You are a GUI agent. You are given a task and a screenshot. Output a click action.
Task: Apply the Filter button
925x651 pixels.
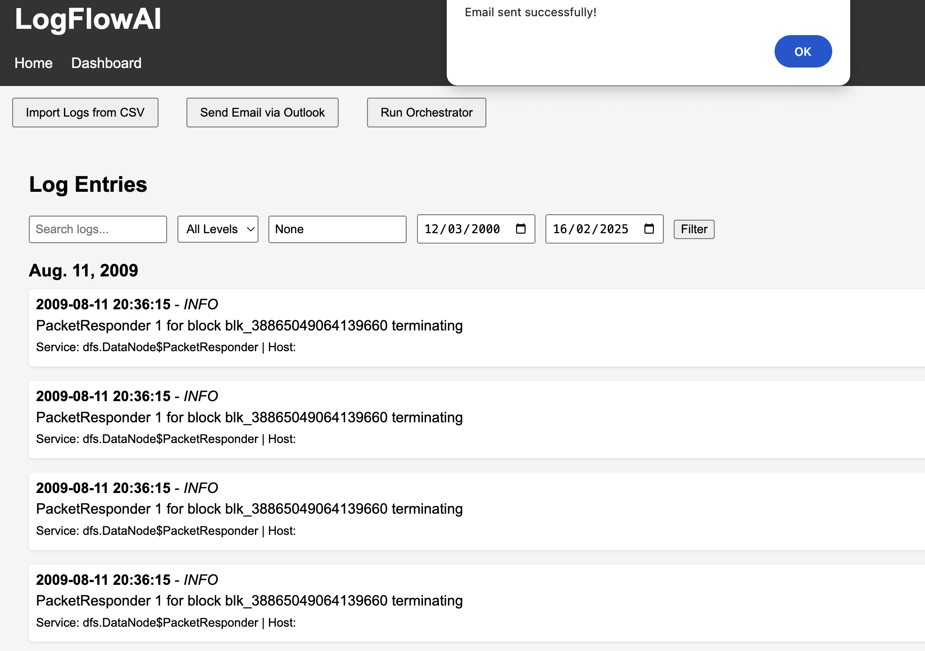tap(694, 229)
